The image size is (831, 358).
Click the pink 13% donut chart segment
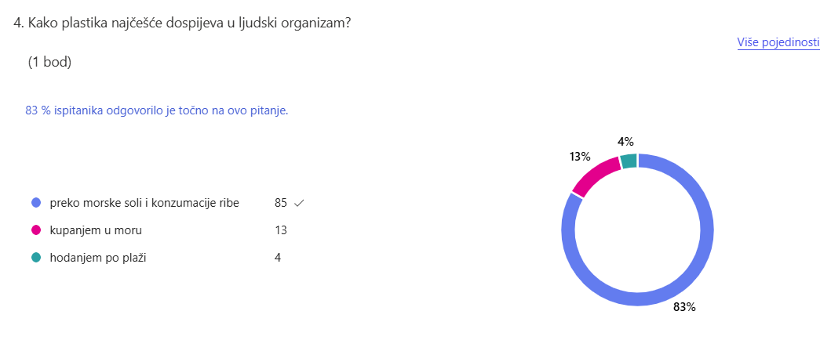594,175
